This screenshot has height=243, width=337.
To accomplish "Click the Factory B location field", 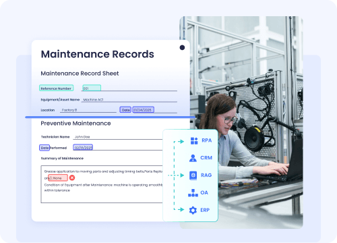I will tap(88, 110).
